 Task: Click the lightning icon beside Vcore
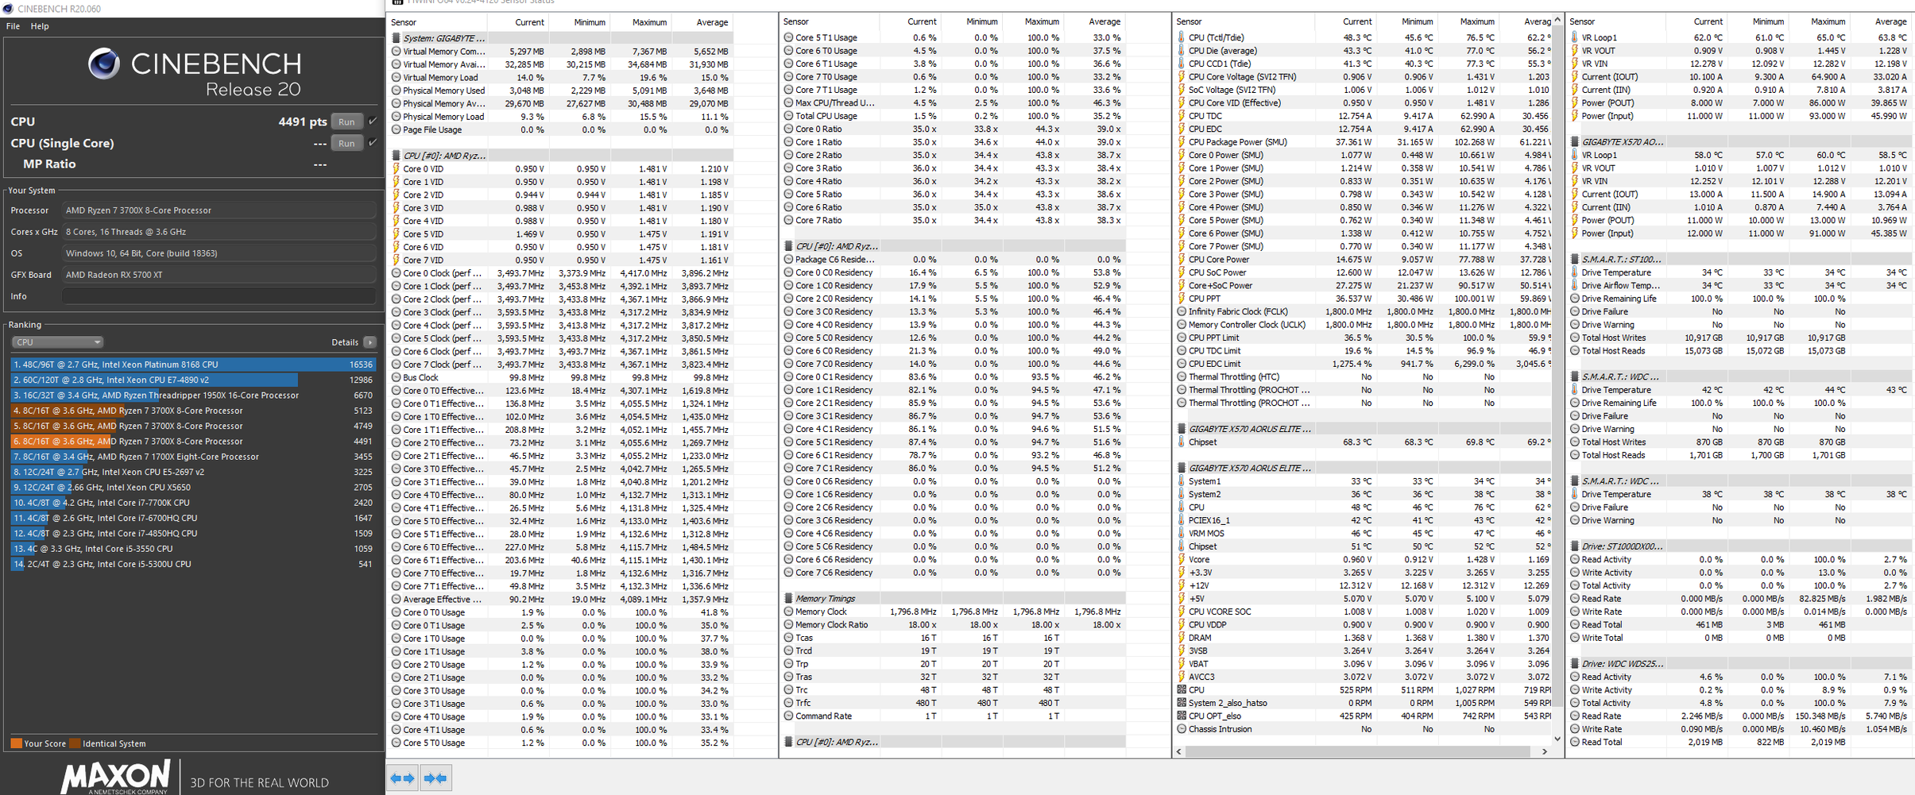[x=1182, y=559]
